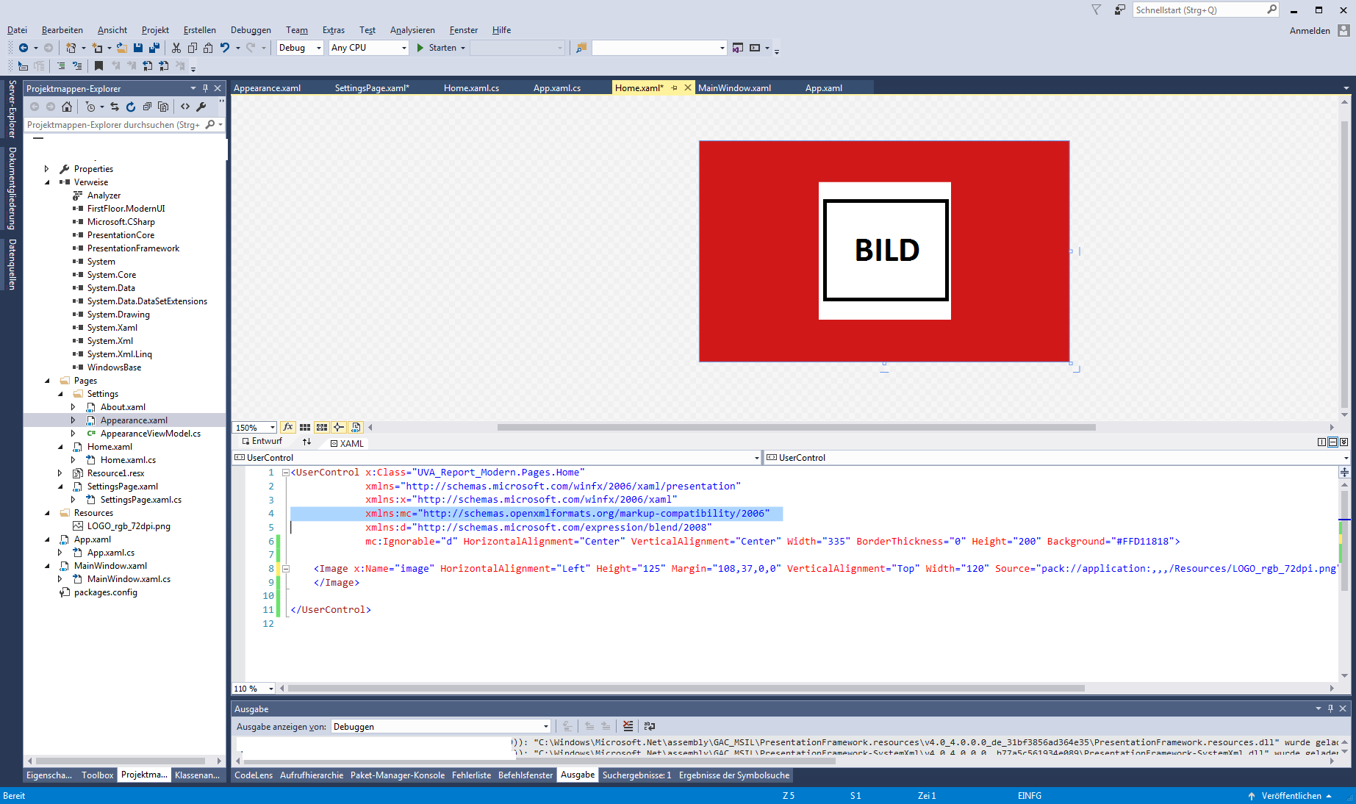Open the designer 150% zoom dropdown
The image size is (1356, 804).
272,428
